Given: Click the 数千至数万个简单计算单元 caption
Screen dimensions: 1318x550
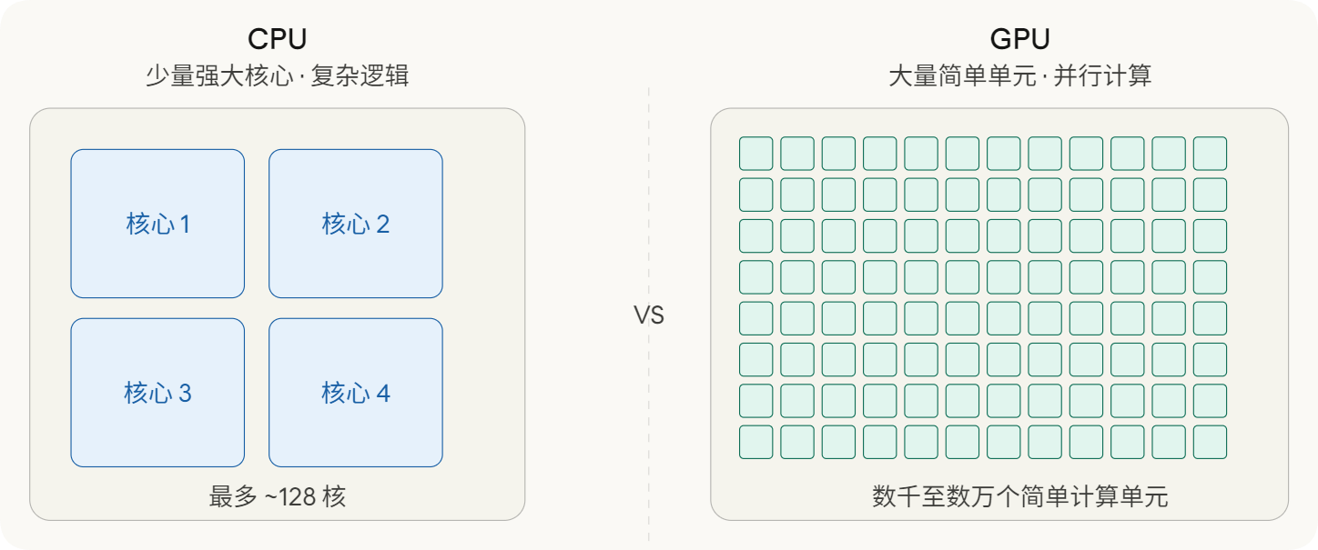Looking at the screenshot, I should click(x=1020, y=496).
